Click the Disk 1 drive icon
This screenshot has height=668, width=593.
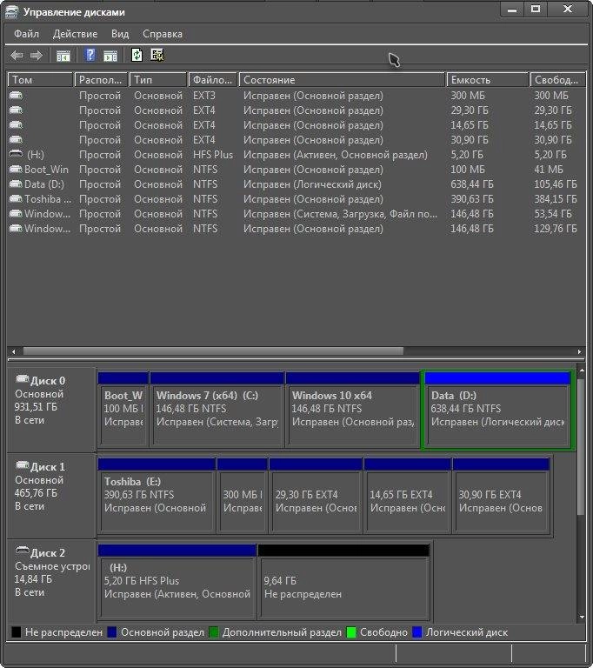pos(22,464)
